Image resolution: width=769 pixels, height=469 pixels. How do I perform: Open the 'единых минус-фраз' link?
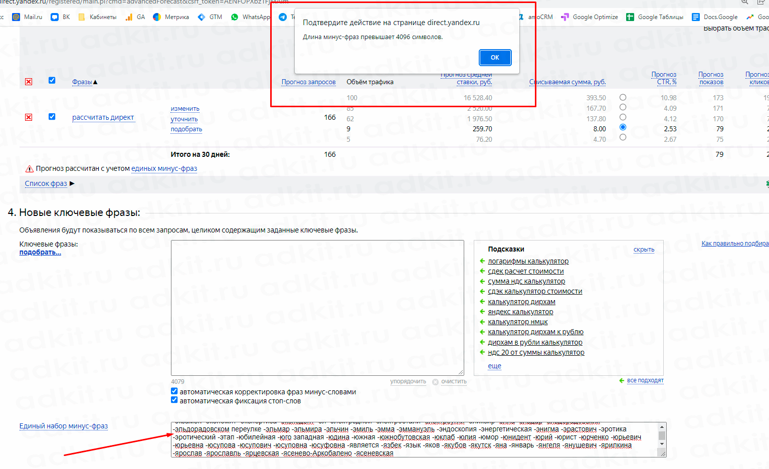(164, 168)
